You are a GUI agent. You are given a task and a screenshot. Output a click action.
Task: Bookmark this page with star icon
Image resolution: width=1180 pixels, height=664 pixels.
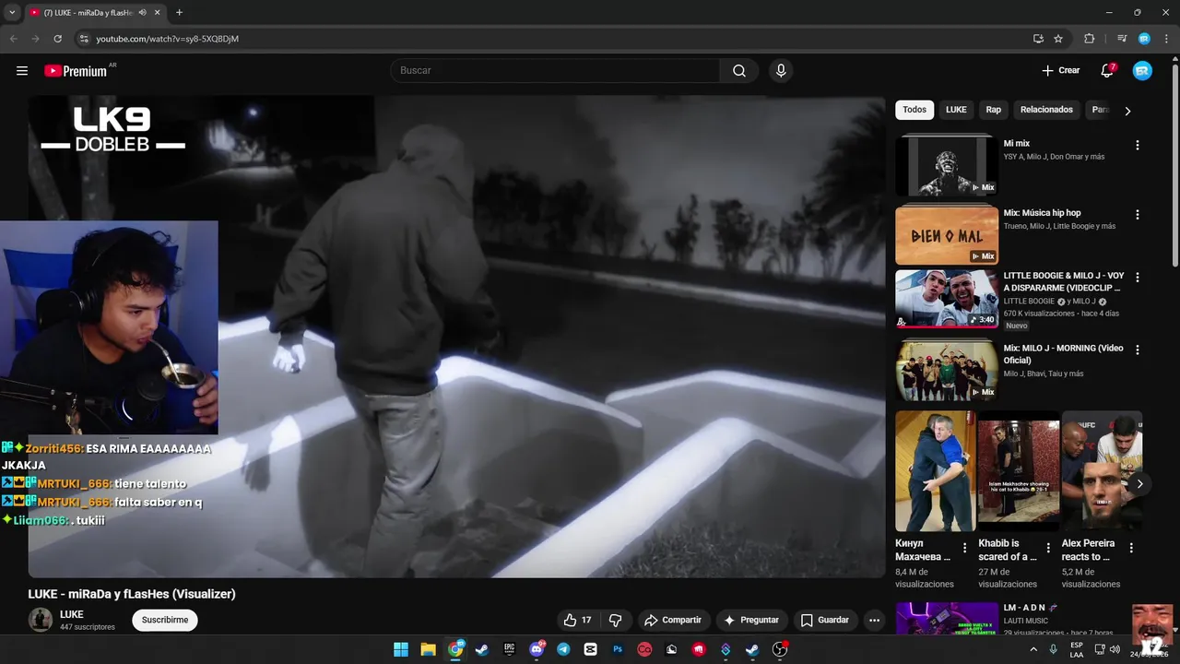click(x=1058, y=39)
